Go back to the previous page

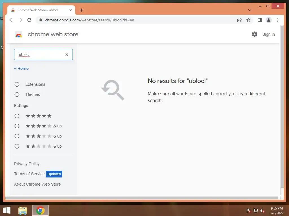click(x=11, y=20)
